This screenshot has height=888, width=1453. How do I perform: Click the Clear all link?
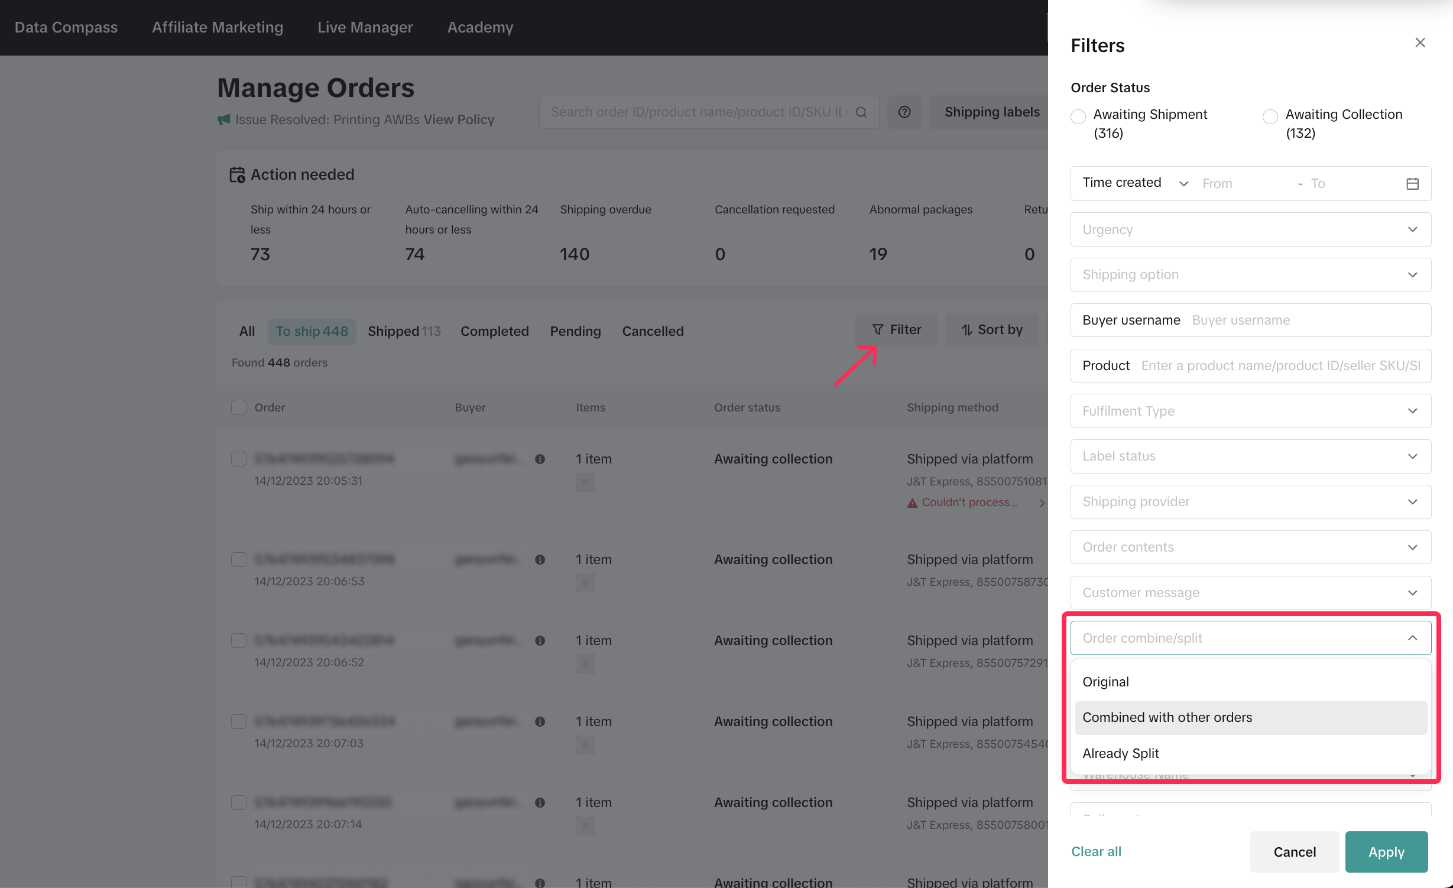[1096, 851]
